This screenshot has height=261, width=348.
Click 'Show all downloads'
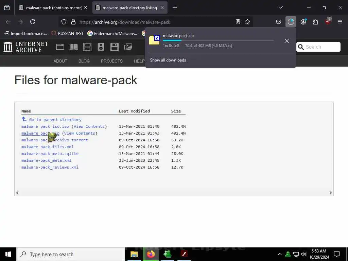(x=168, y=60)
